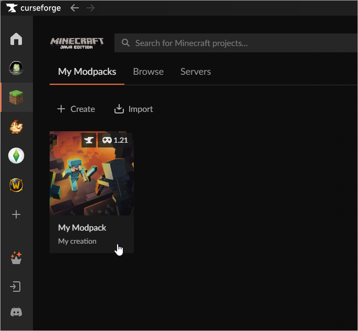Screen dimensions: 358x331
Task: Click the CurseForge anvil logo
Action: (x=11, y=8)
